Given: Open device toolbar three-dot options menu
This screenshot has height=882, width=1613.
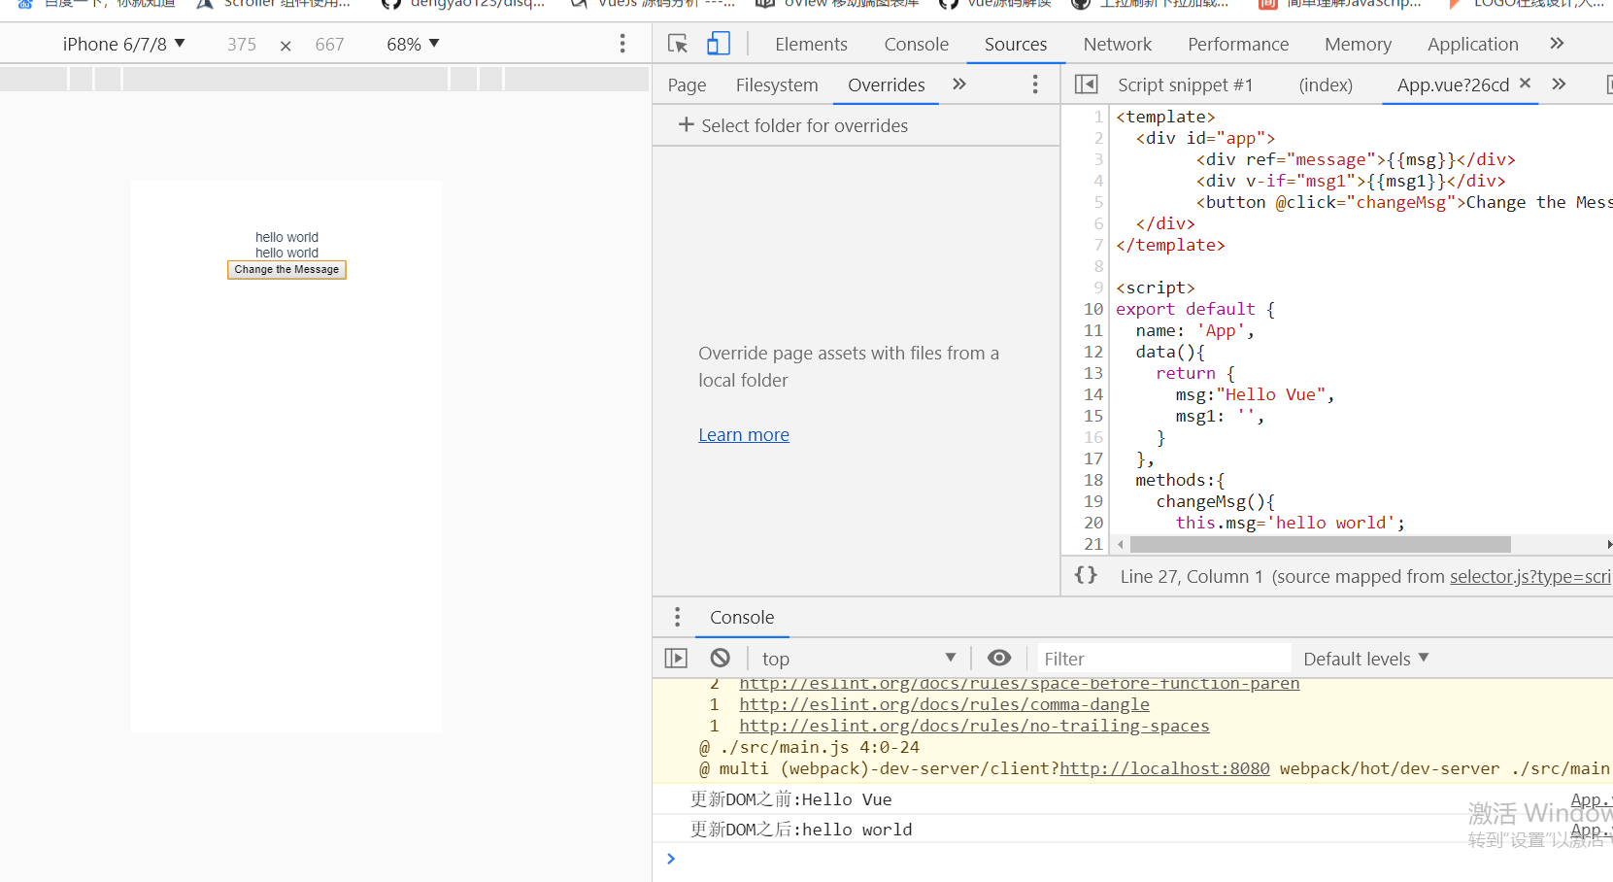Looking at the screenshot, I should click(x=622, y=44).
